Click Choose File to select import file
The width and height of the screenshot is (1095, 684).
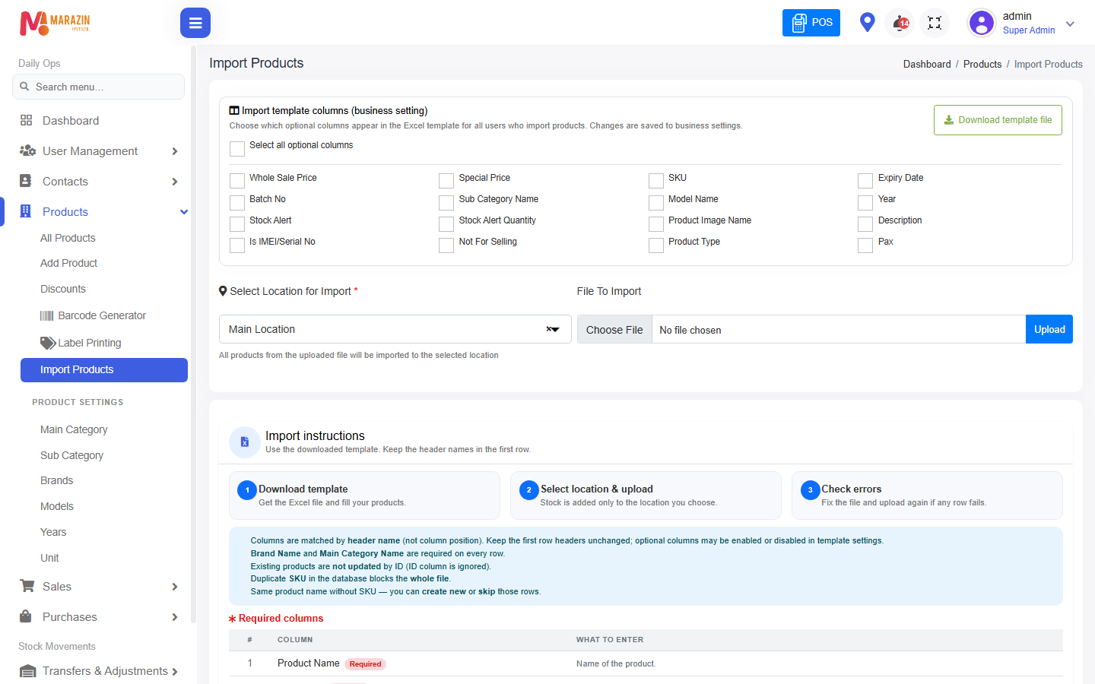coord(614,330)
